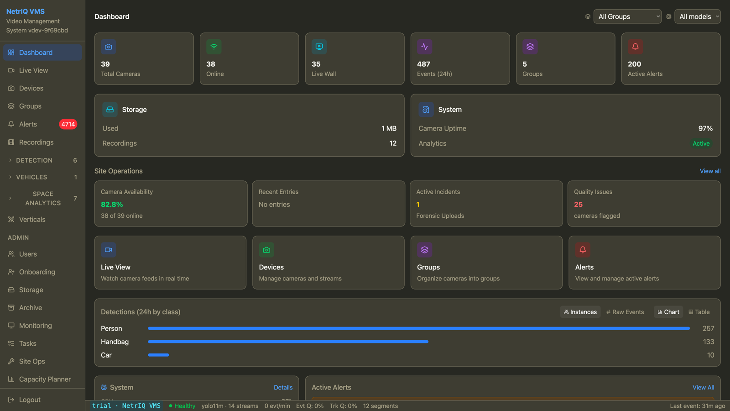Switch detections to Instances mode
The height and width of the screenshot is (411, 730).
click(x=580, y=312)
